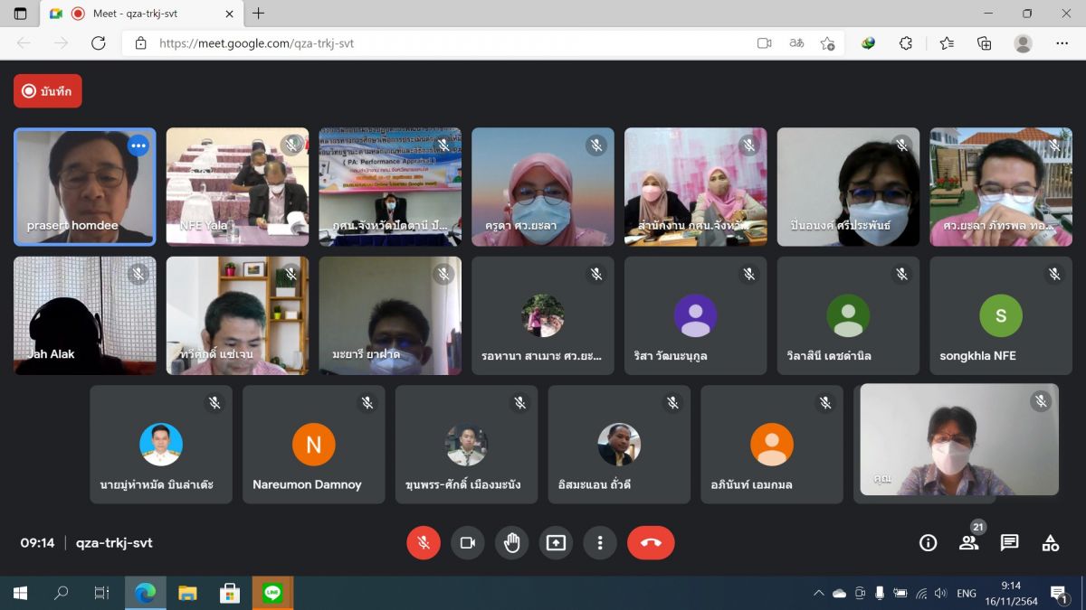Open a new browser tab
1086x610 pixels.
pos(259,14)
